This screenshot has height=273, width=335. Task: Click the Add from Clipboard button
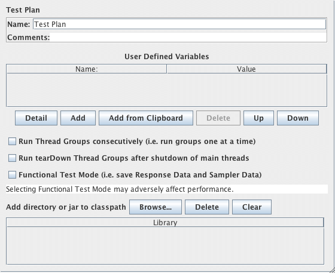tap(146, 118)
